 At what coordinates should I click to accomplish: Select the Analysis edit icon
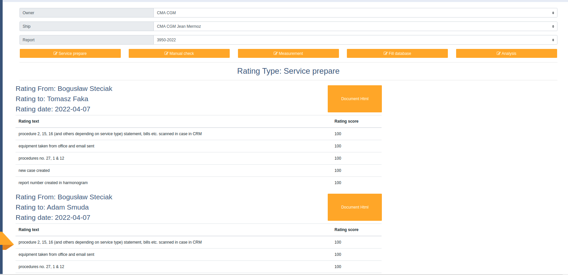tap(498, 54)
